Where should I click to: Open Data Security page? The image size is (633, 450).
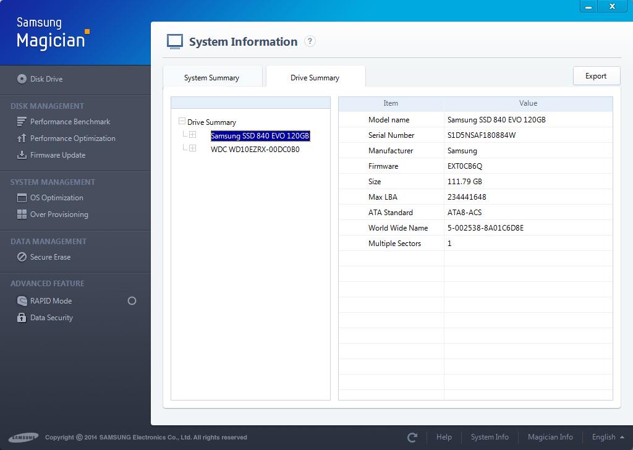[x=52, y=318]
